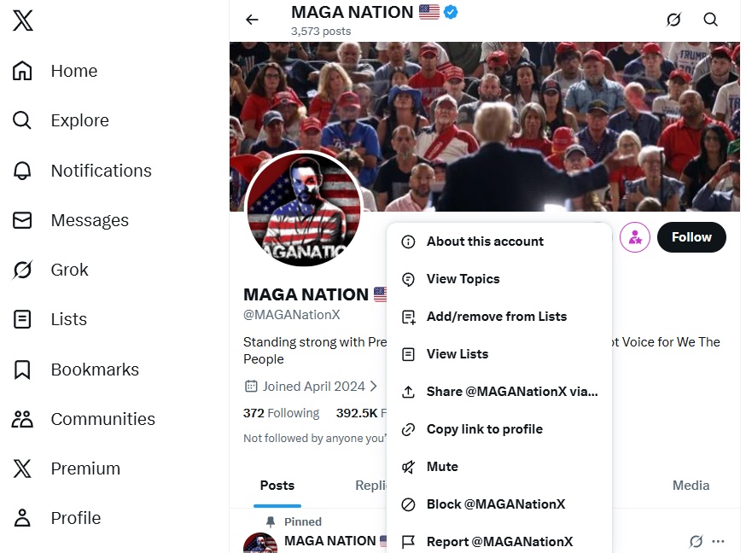
Task: Click the purple subscribe star icon
Action: (635, 237)
